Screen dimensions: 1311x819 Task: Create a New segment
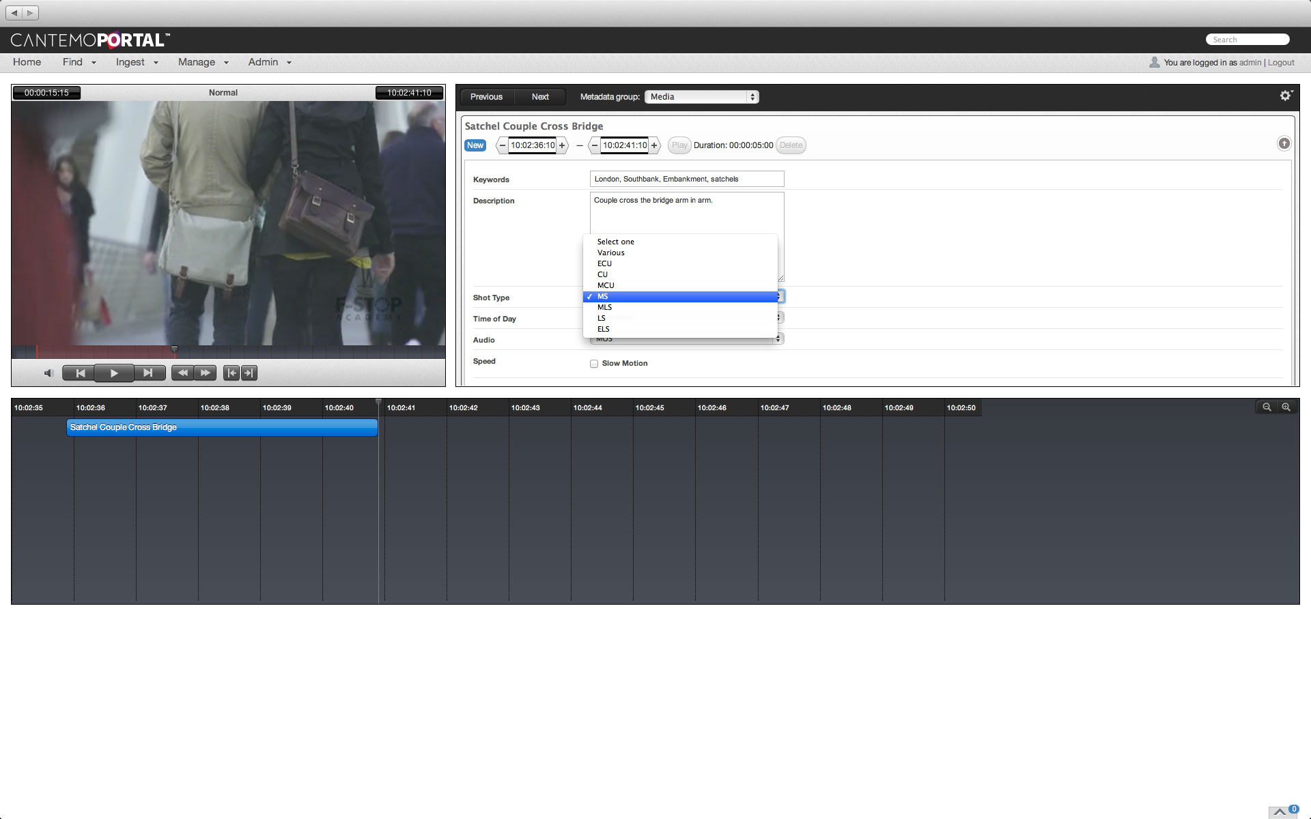coord(475,145)
